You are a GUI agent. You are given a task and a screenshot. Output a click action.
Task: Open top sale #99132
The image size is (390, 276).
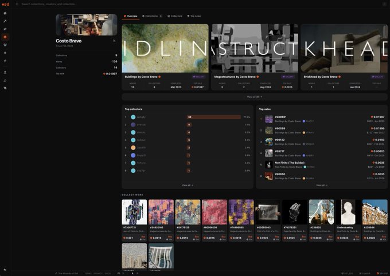coord(322,142)
